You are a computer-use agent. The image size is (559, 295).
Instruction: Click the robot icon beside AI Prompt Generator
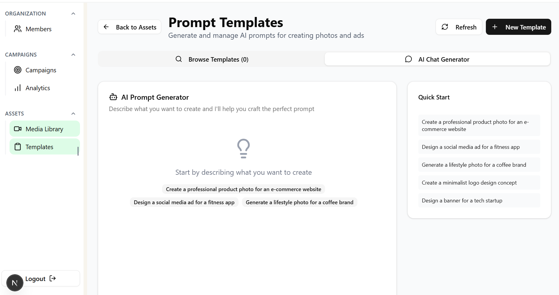113,97
